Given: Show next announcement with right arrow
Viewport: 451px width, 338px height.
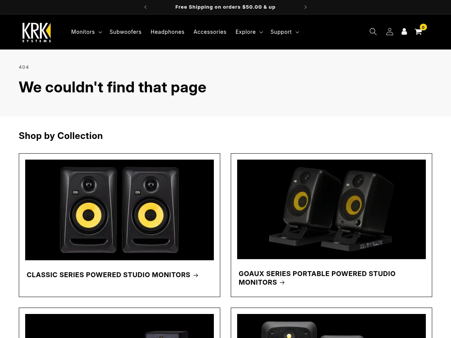Looking at the screenshot, I should 306,7.
